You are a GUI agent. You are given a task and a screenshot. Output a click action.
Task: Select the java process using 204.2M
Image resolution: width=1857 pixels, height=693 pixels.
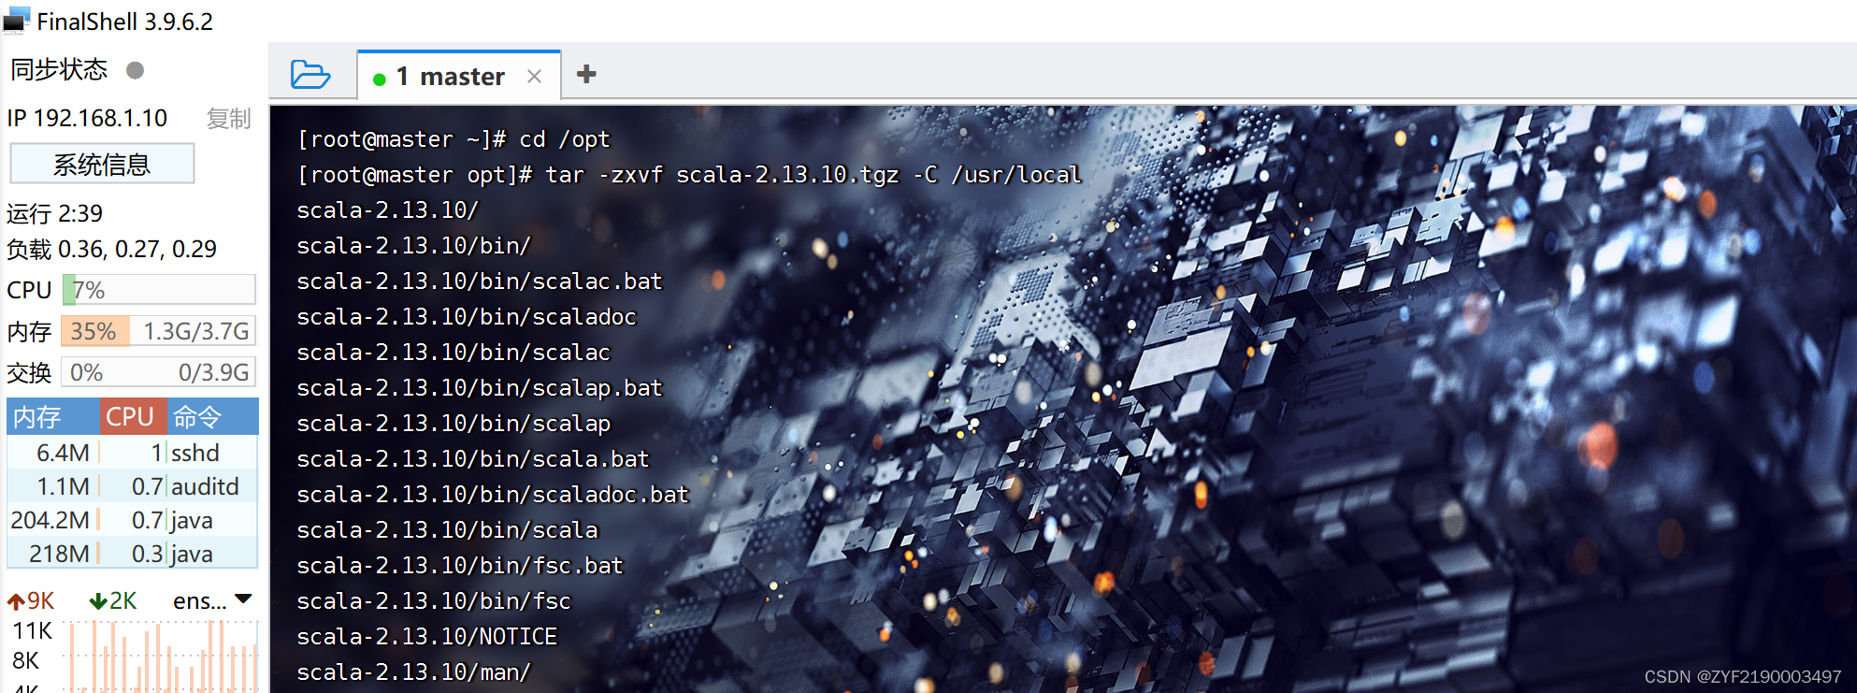132,520
